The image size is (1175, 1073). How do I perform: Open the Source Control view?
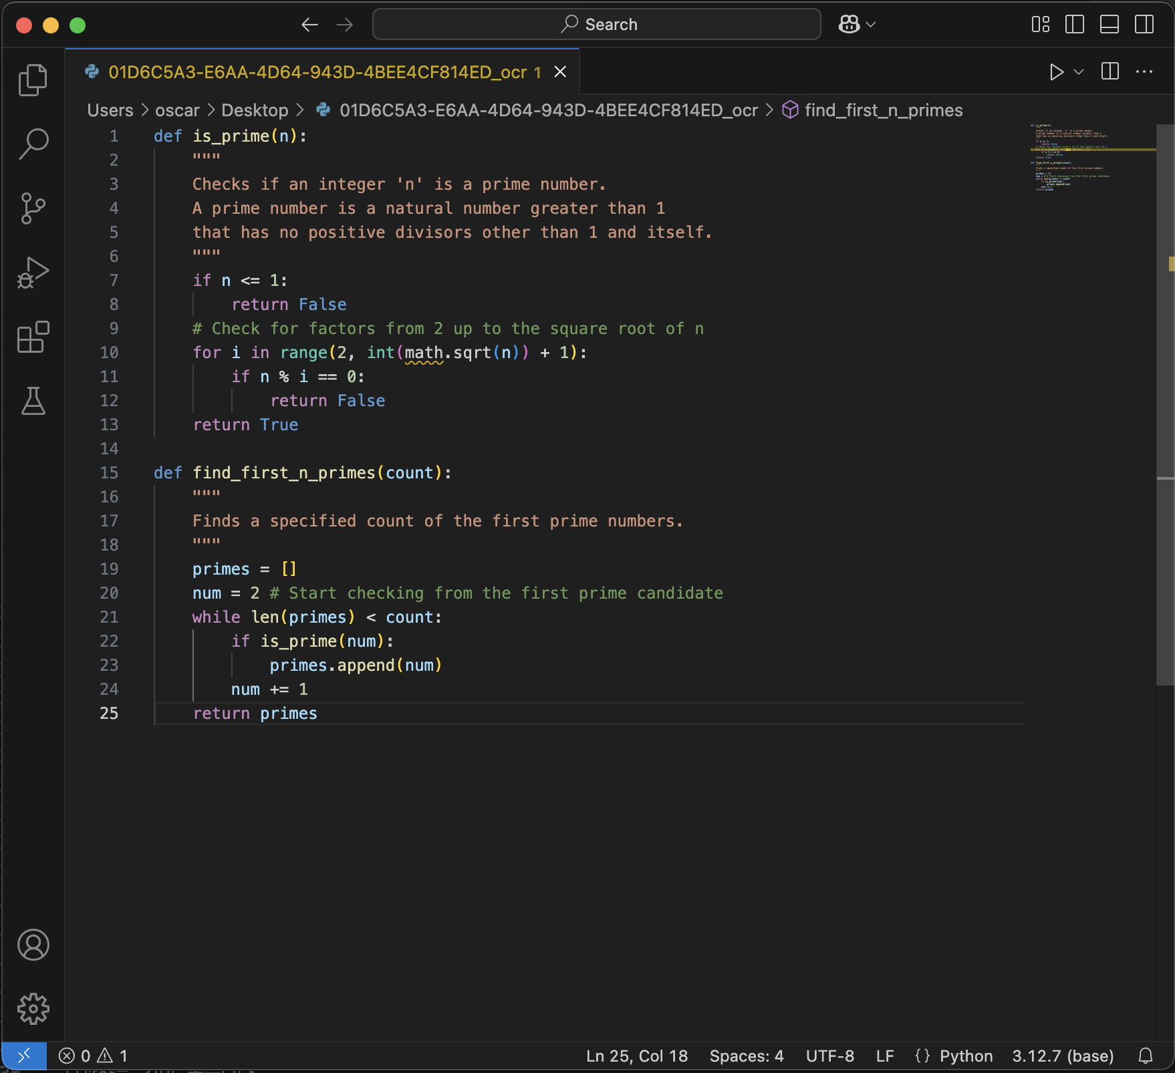pos(33,208)
